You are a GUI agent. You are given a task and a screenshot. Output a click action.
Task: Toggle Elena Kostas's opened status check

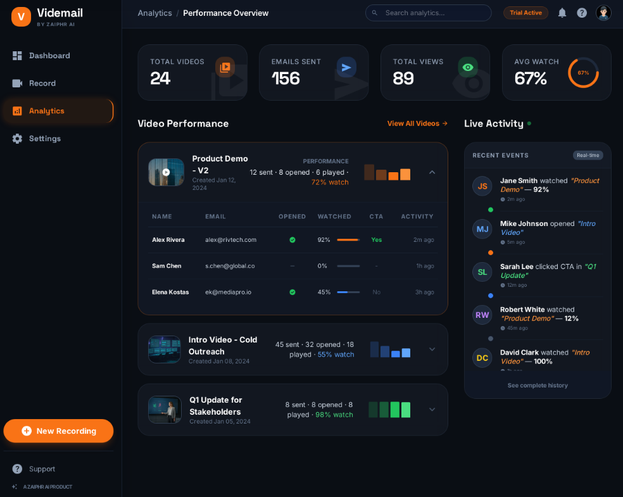point(291,292)
